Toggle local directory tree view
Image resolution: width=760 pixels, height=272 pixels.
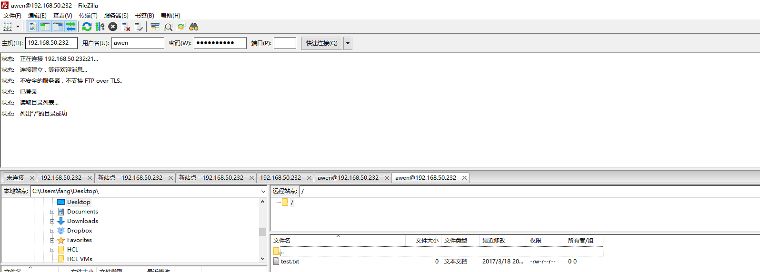[x=45, y=27]
